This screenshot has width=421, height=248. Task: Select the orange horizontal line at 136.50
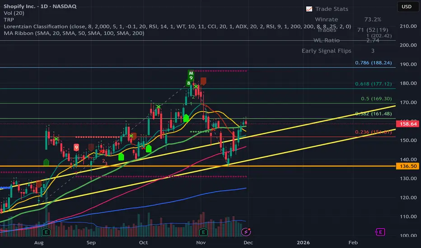point(198,166)
